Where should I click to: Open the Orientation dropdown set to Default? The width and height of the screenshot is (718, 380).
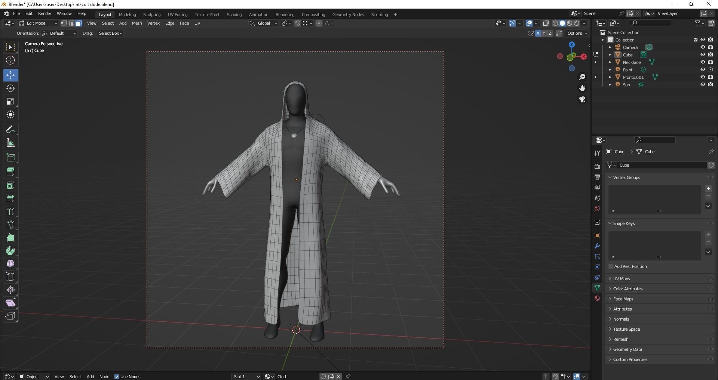(60, 33)
